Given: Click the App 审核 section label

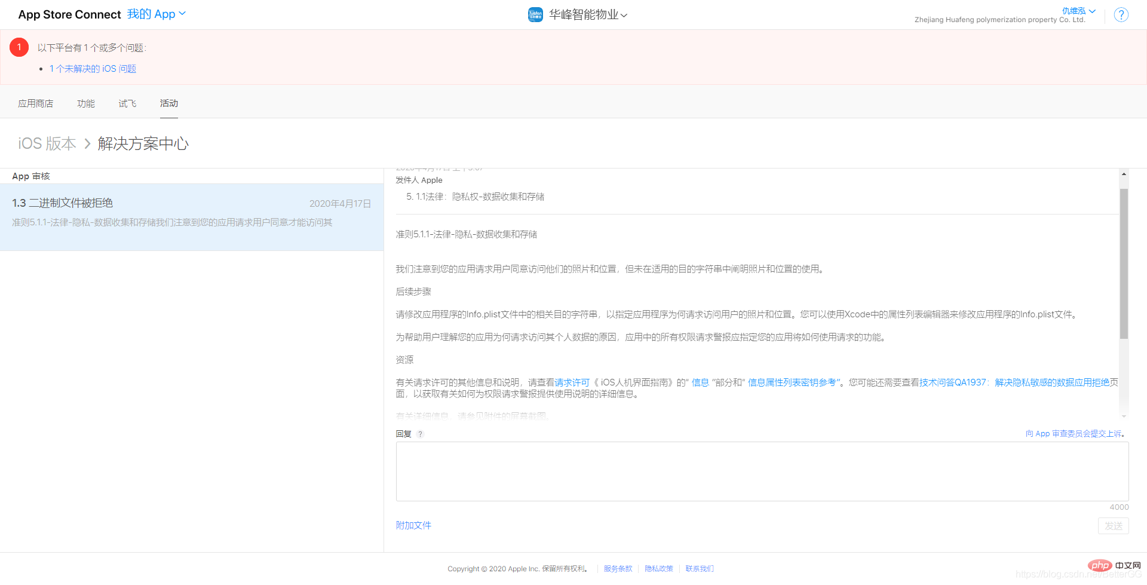Looking at the screenshot, I should pyautogui.click(x=31, y=176).
